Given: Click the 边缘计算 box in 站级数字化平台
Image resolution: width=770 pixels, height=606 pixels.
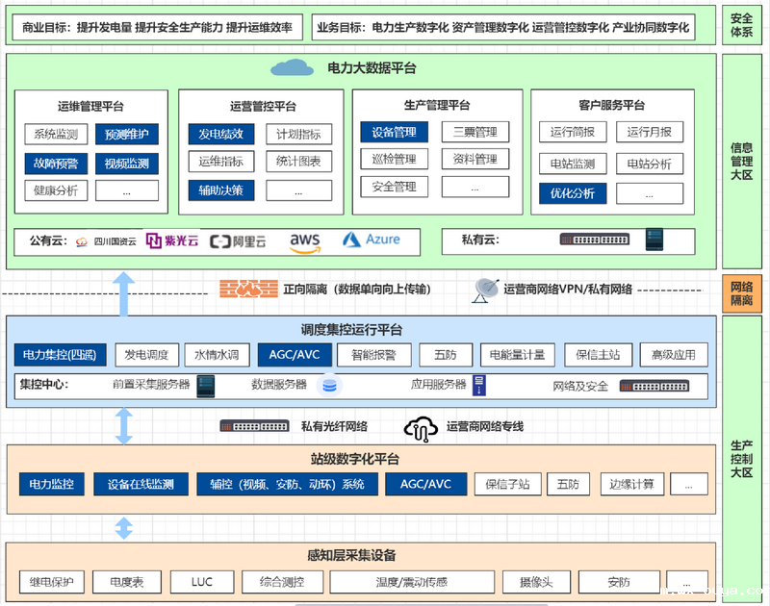Looking at the screenshot, I should coord(631,484).
